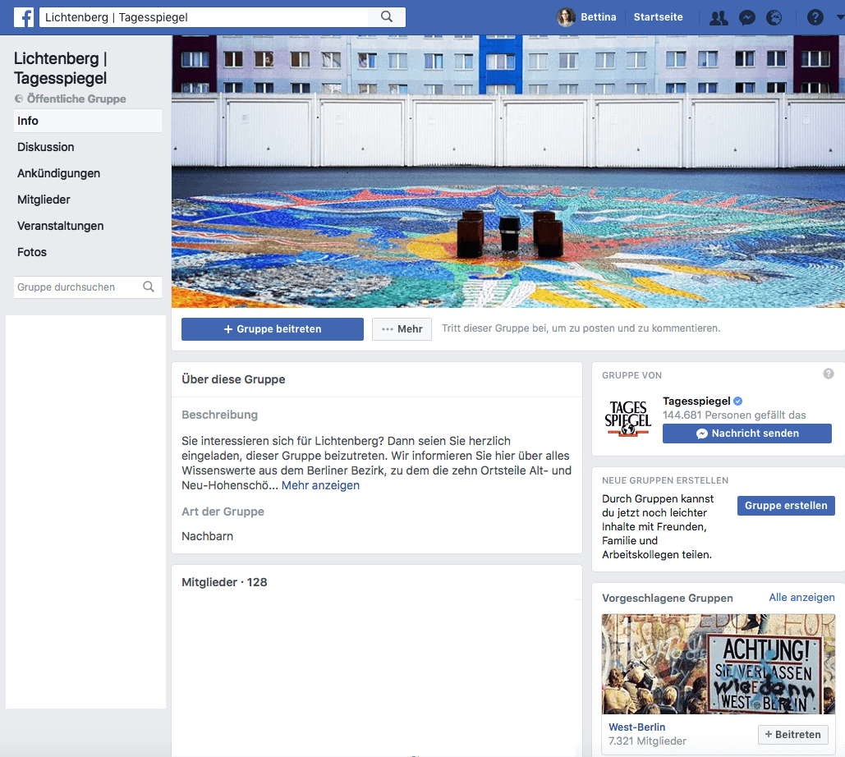Open notifications globe icon
Image resolution: width=845 pixels, height=757 pixels.
[774, 17]
